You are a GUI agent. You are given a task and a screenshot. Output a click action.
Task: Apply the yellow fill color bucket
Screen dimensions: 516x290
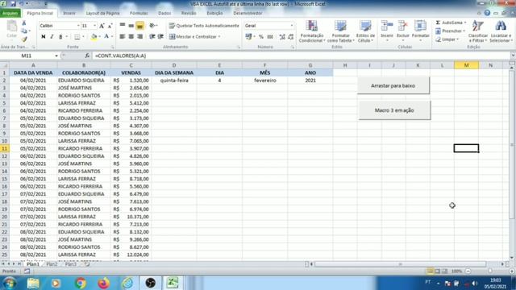(94, 36)
